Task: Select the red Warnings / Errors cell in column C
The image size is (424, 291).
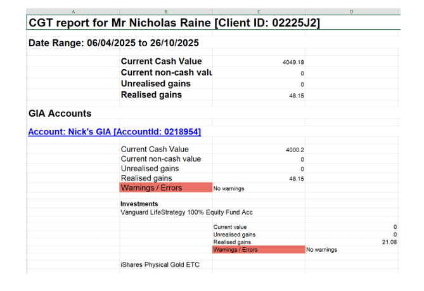Action: point(258,250)
